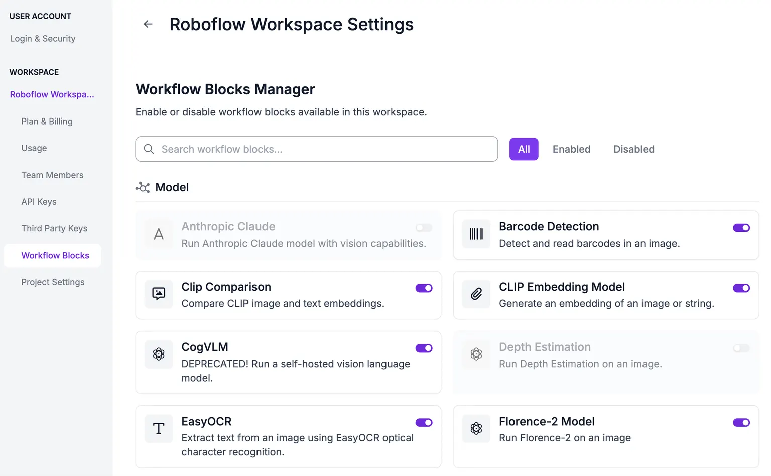Open the Usage page
This screenshot has width=771, height=476.
point(34,148)
